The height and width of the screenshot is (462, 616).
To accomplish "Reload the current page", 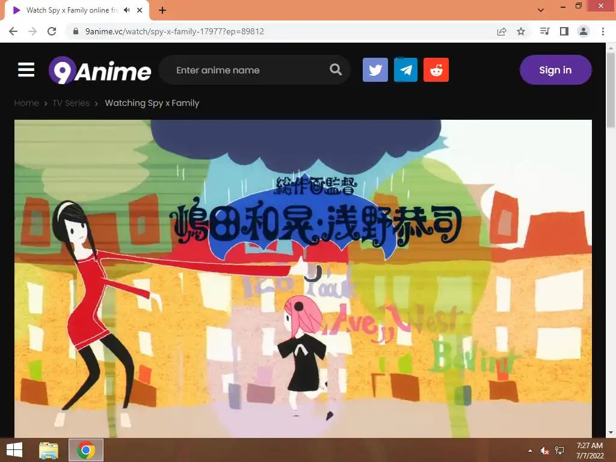I will (x=52, y=31).
